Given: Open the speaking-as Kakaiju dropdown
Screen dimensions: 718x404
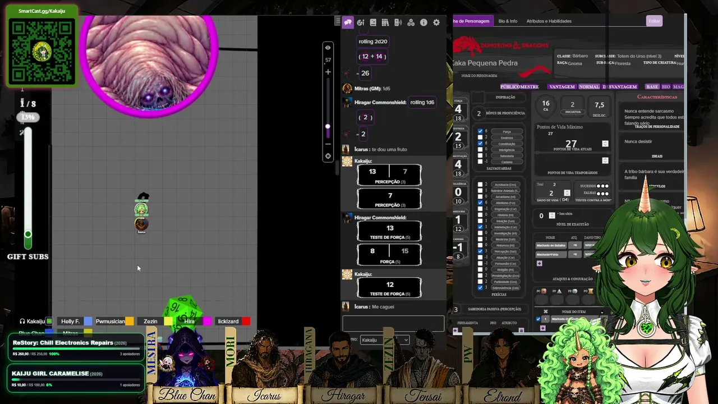Looking at the screenshot, I should click(x=384, y=340).
